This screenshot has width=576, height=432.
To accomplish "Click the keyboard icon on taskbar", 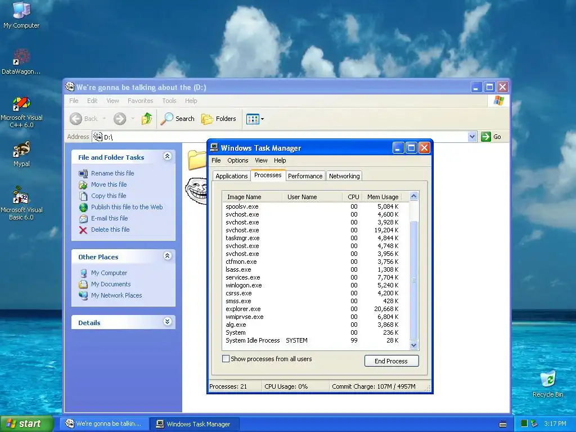I will [x=503, y=424].
